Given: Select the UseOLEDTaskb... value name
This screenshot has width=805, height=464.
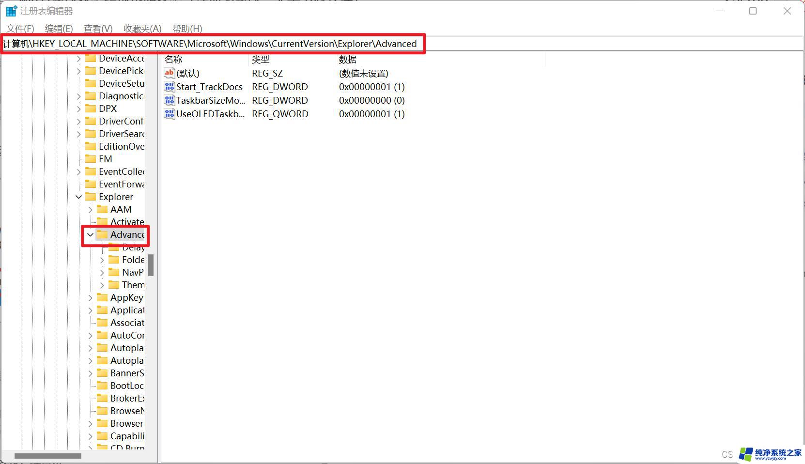Looking at the screenshot, I should click(211, 114).
